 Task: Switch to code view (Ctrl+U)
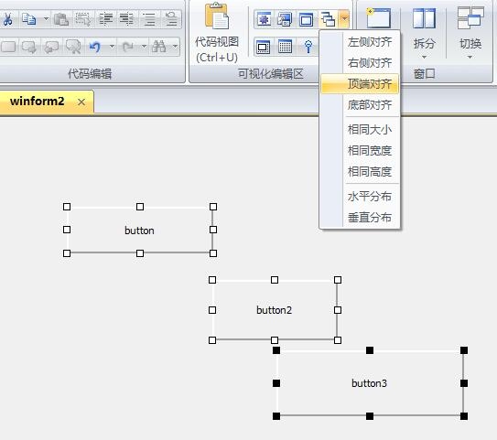pyautogui.click(x=217, y=32)
